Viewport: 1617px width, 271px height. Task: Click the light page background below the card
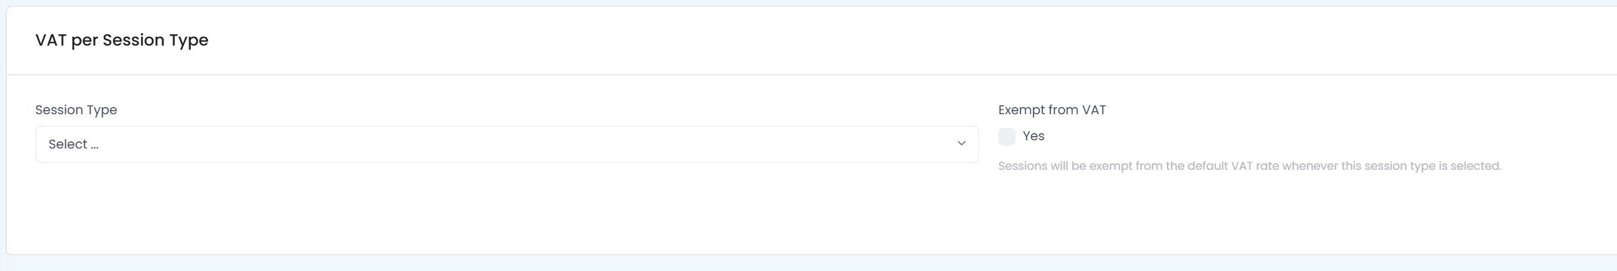tap(809, 263)
